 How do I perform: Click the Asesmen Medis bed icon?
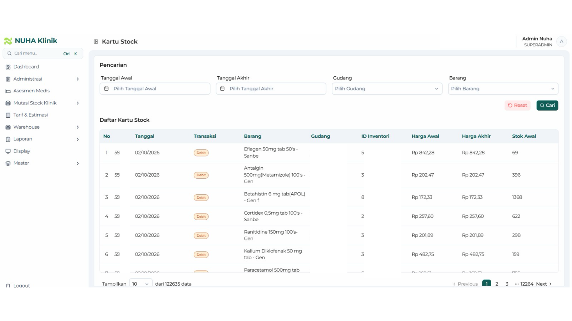point(8,91)
